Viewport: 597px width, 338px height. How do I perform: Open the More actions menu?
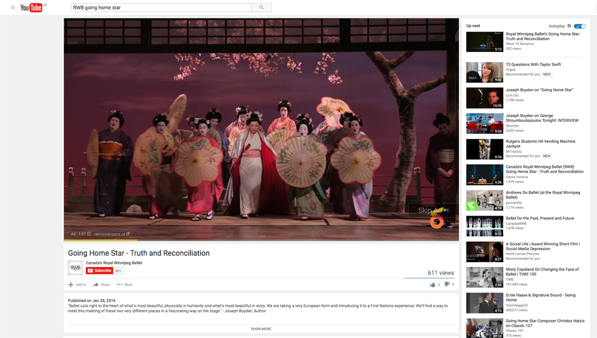point(125,285)
